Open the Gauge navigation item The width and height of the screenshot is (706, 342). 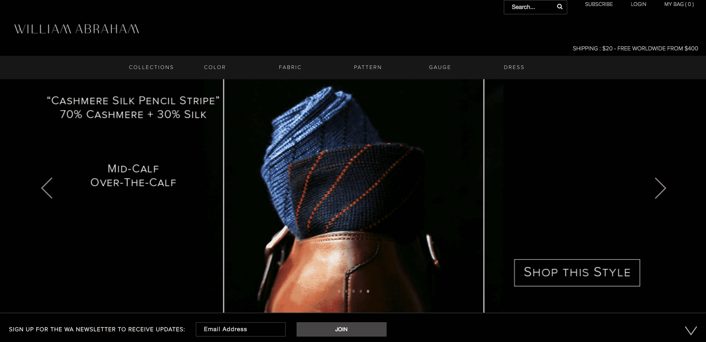coord(440,67)
